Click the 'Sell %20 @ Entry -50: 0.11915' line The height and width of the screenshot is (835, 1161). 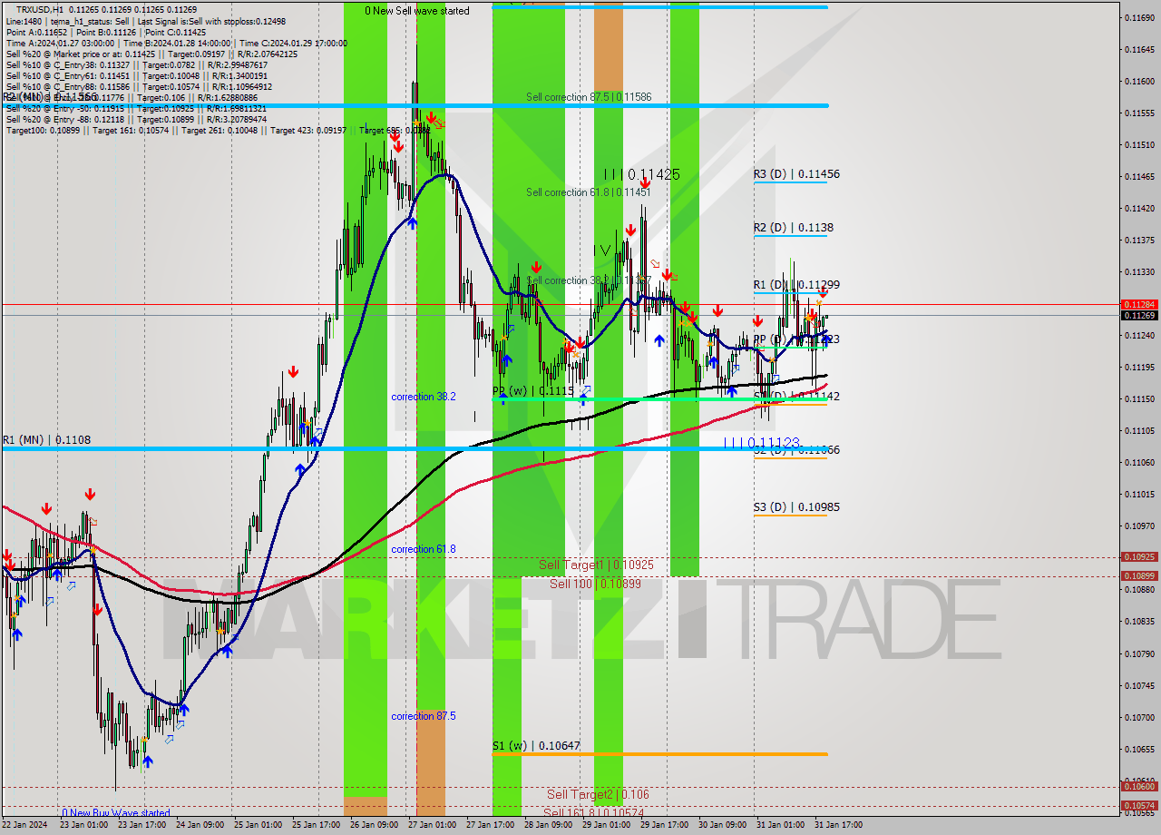point(136,108)
